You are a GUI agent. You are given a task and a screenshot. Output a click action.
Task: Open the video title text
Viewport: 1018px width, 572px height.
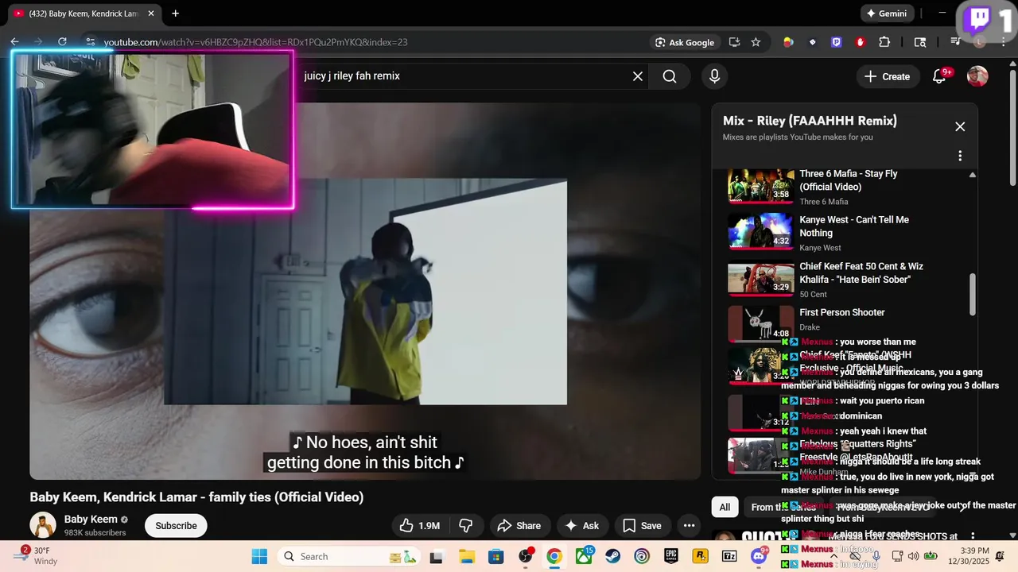coord(196,497)
